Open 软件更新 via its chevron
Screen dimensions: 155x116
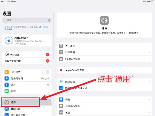click(149, 52)
